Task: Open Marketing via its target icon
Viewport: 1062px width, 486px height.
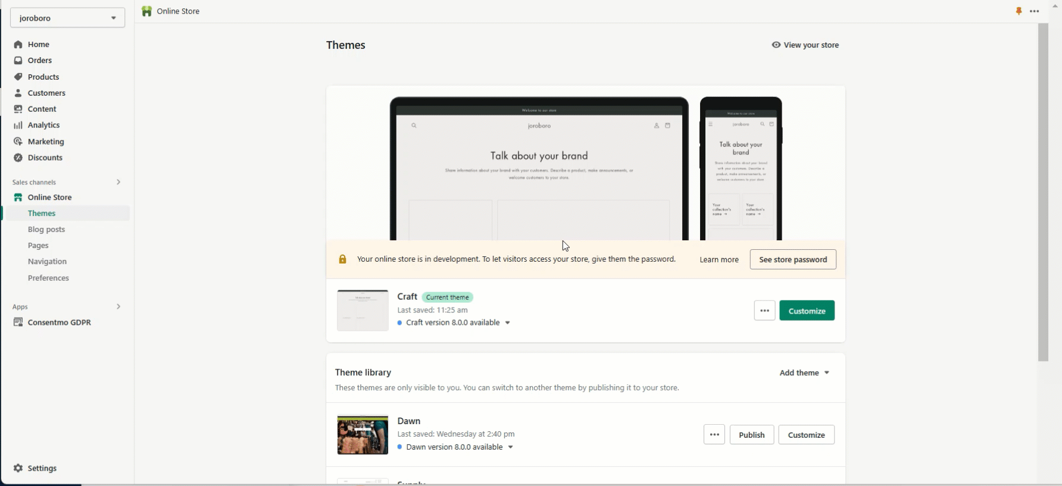Action: tap(18, 142)
